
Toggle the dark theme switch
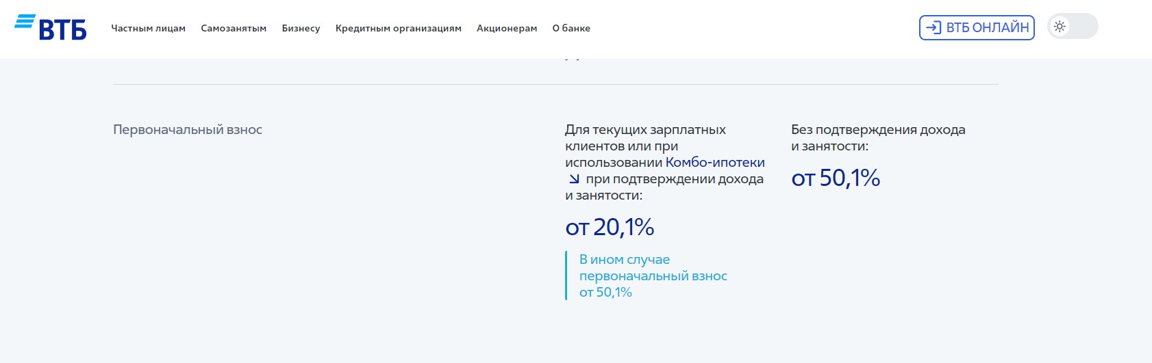point(1073,27)
